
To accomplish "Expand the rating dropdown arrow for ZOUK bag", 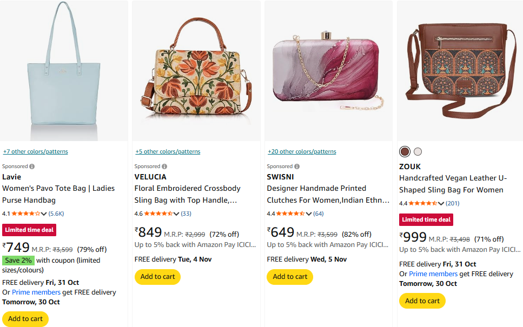I will 441,203.
